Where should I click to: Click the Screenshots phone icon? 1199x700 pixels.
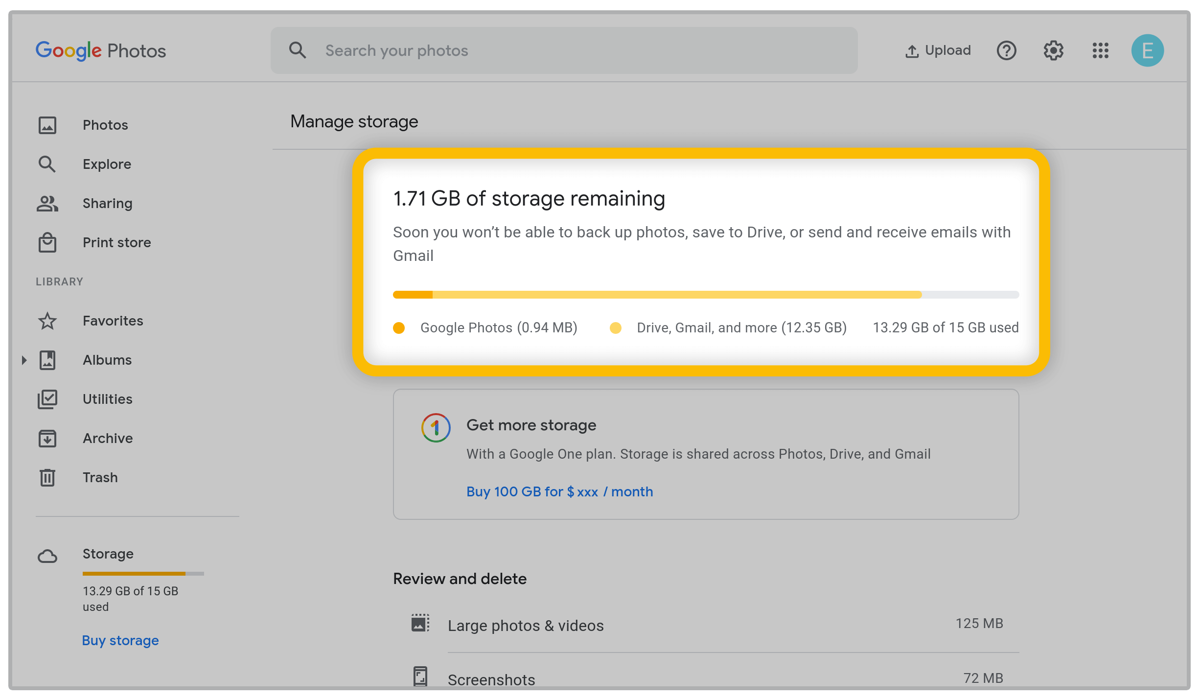[x=420, y=677]
